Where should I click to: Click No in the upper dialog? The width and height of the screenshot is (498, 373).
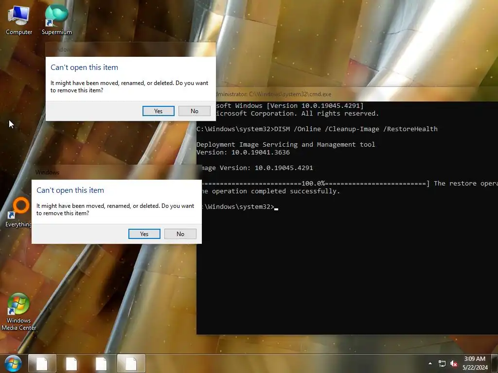[195, 111]
